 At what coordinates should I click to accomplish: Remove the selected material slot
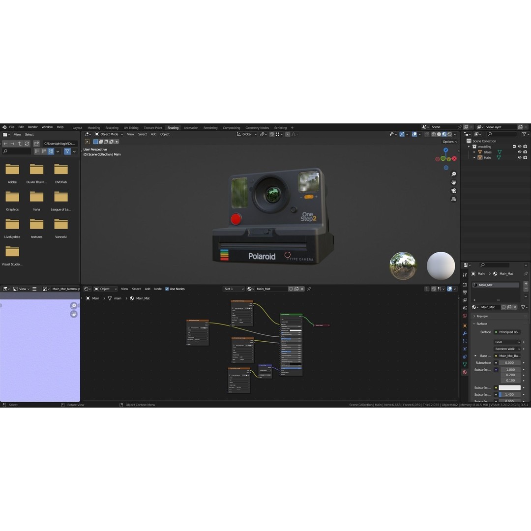(526, 289)
